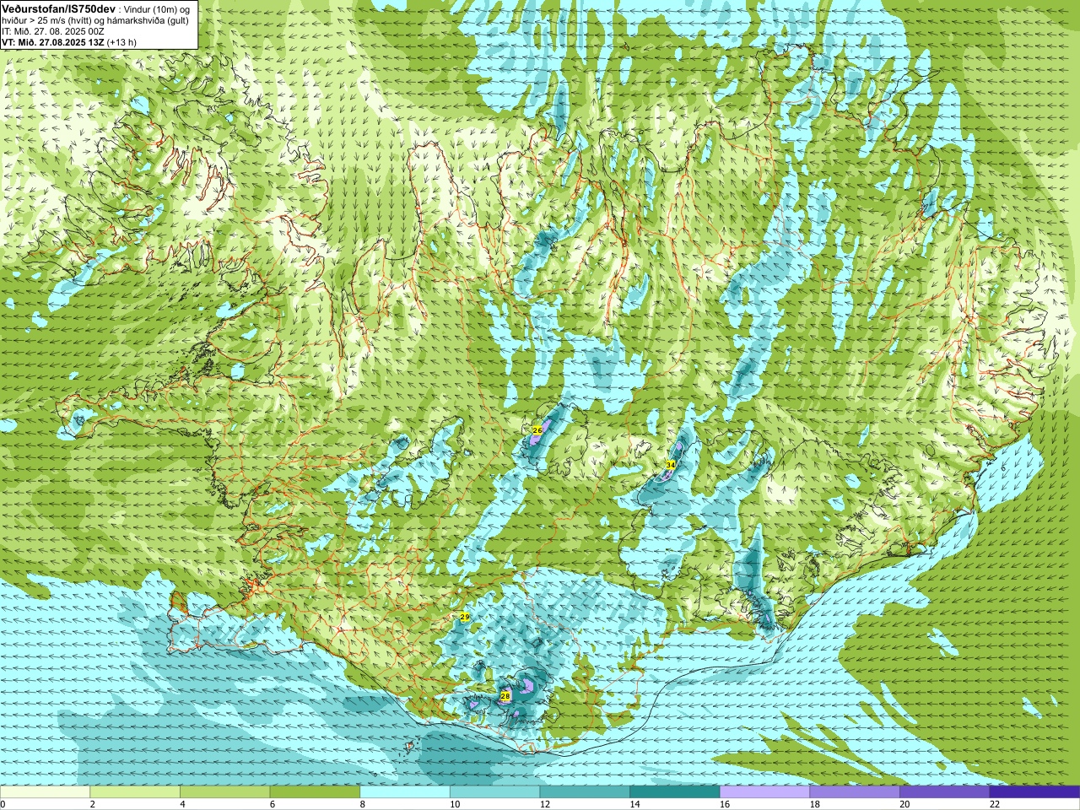Click the 18–20 m/s purple legend swatch
Image resolution: width=1080 pixels, height=810 pixels.
click(x=855, y=792)
